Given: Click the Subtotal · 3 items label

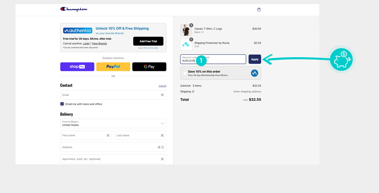Looking at the screenshot, I should (x=191, y=85).
